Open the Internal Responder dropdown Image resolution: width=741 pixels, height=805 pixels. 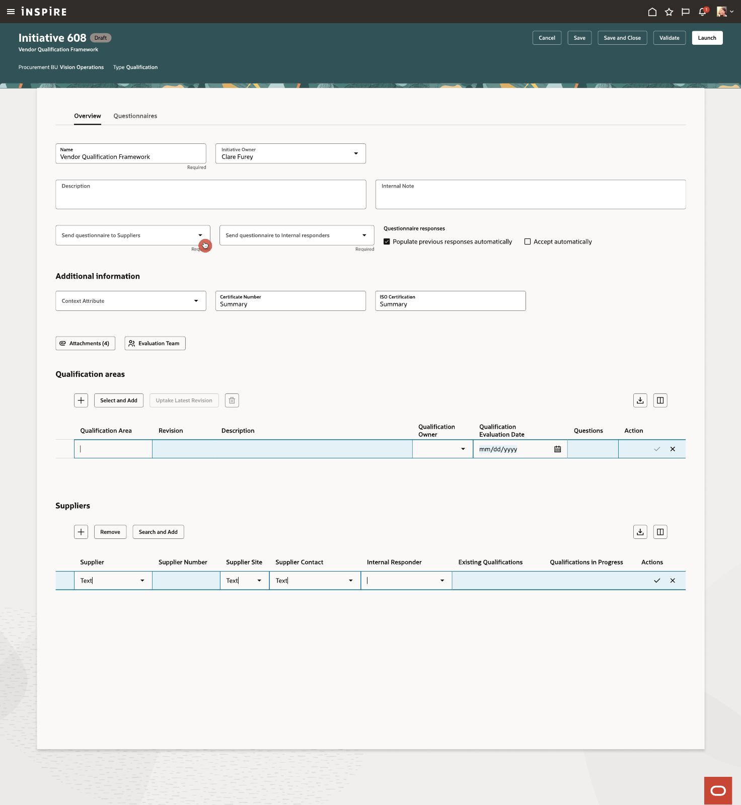pyautogui.click(x=442, y=581)
